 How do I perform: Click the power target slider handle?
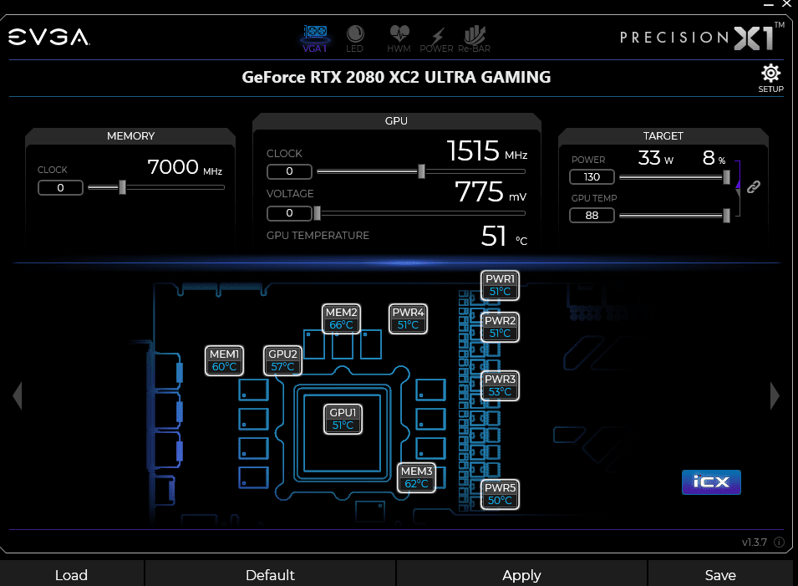(x=726, y=177)
